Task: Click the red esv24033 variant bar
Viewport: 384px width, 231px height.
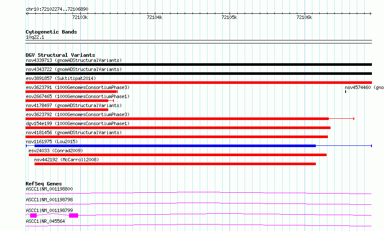Action: [178, 155]
